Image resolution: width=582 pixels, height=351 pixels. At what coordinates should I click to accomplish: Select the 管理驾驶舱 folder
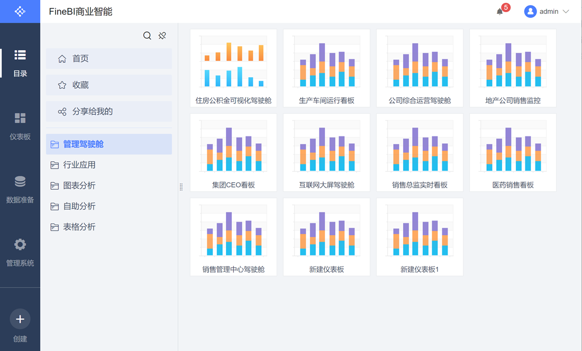pyautogui.click(x=83, y=144)
